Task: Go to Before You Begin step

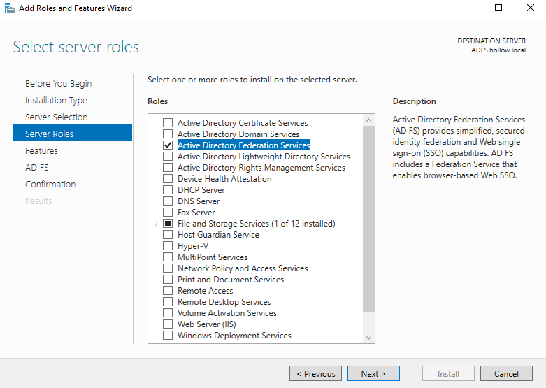Action: tap(58, 84)
